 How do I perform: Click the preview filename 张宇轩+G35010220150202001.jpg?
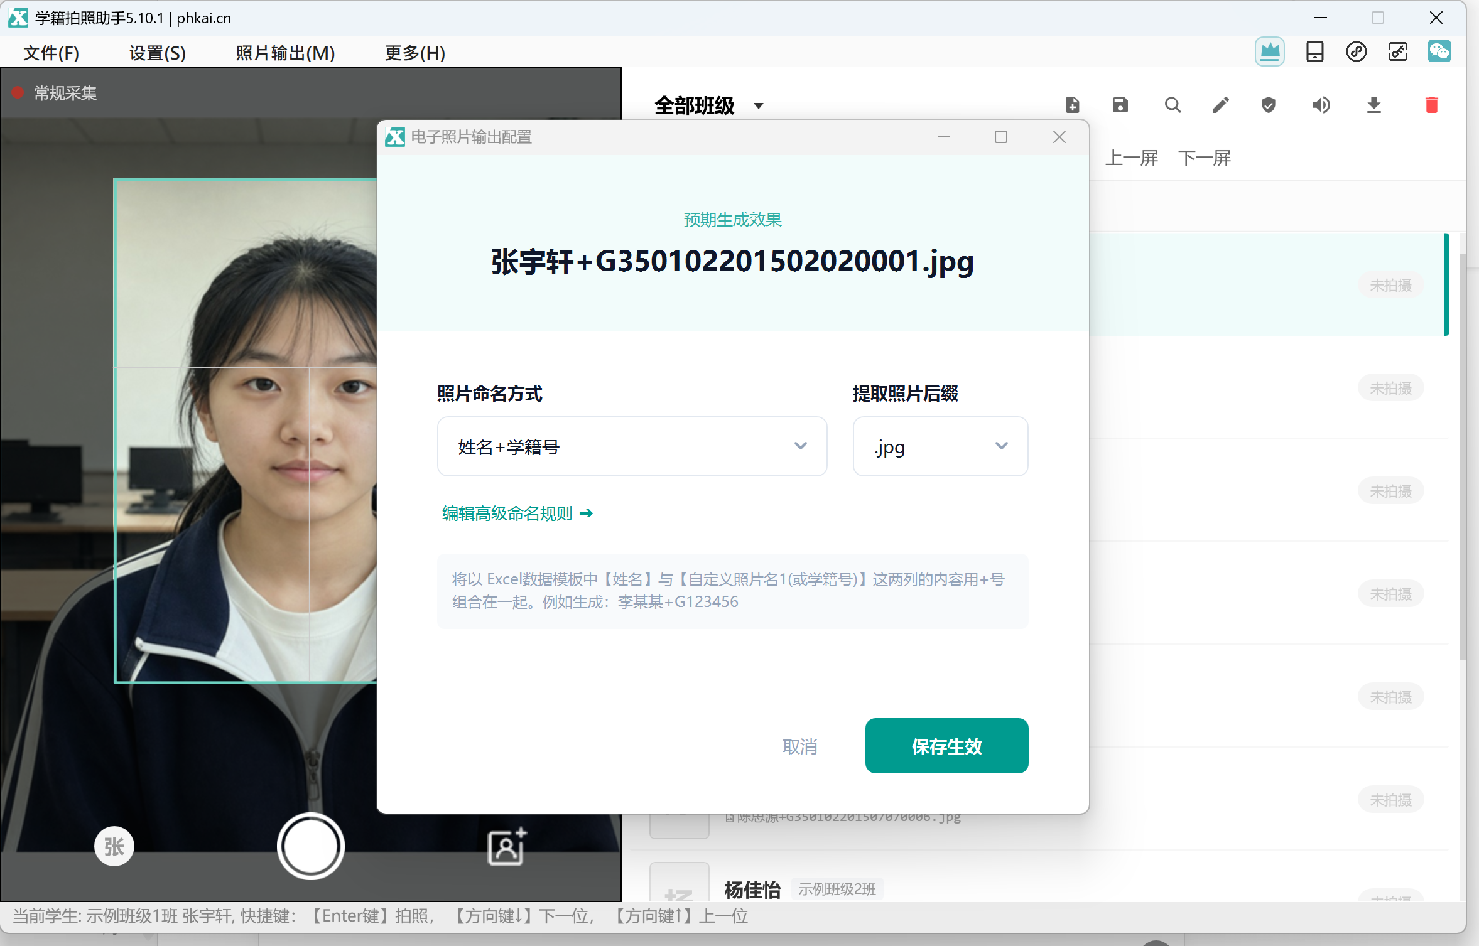[x=732, y=261]
